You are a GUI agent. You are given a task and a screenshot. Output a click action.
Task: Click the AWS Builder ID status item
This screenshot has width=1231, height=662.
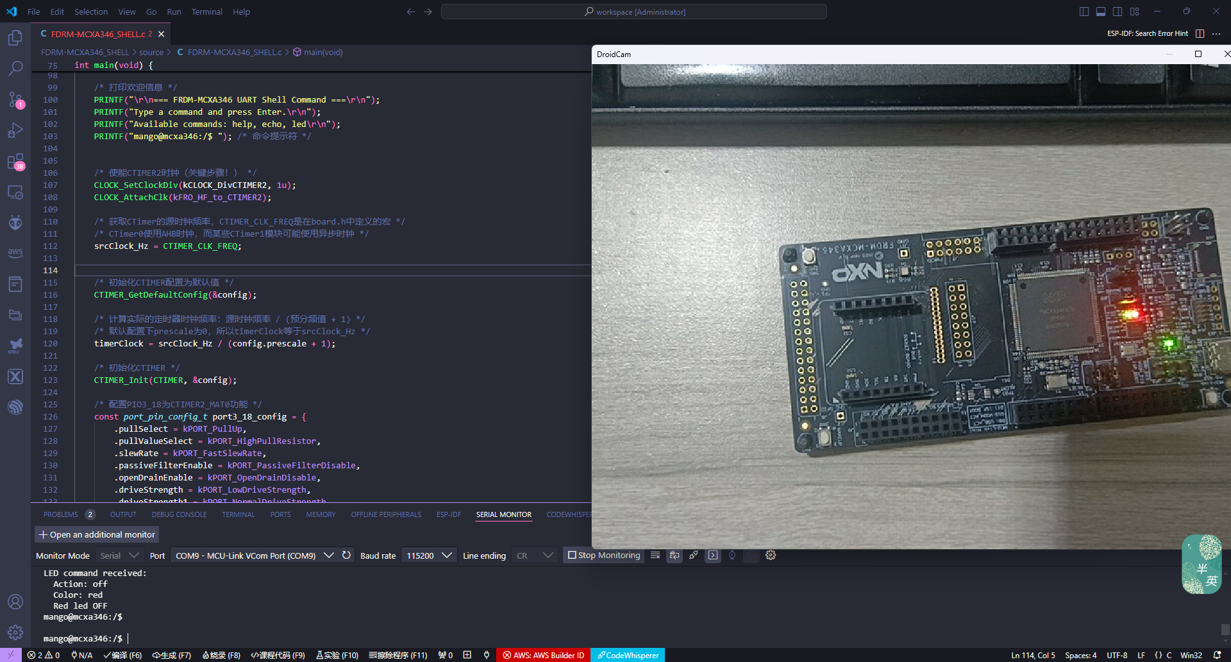pyautogui.click(x=543, y=655)
